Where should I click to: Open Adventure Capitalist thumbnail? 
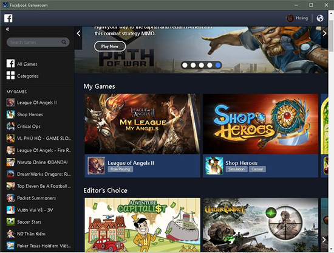coord(142,225)
